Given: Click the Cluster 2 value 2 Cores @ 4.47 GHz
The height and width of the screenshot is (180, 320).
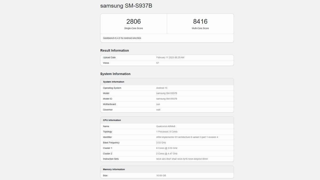Looking at the screenshot, I should pos(167,154).
